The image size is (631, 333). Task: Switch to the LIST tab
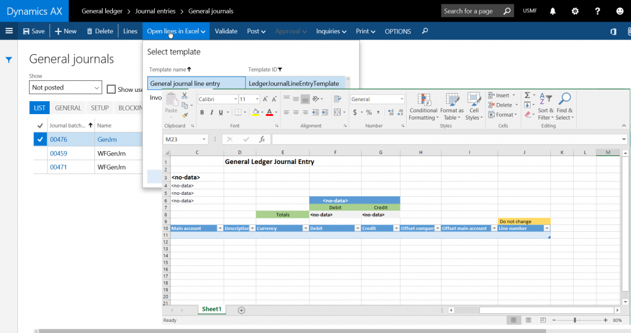tap(39, 108)
